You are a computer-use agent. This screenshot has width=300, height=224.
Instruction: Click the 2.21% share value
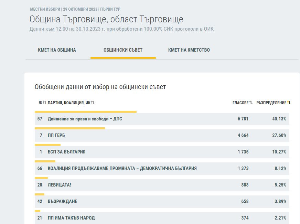click(x=280, y=218)
